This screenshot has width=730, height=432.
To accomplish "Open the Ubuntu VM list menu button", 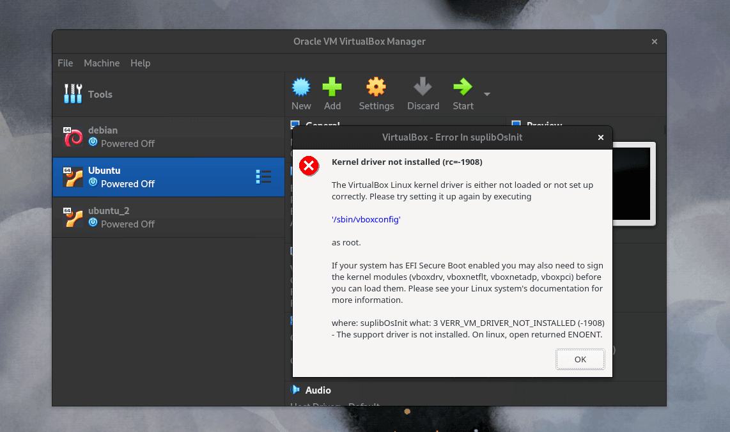I will 263,177.
